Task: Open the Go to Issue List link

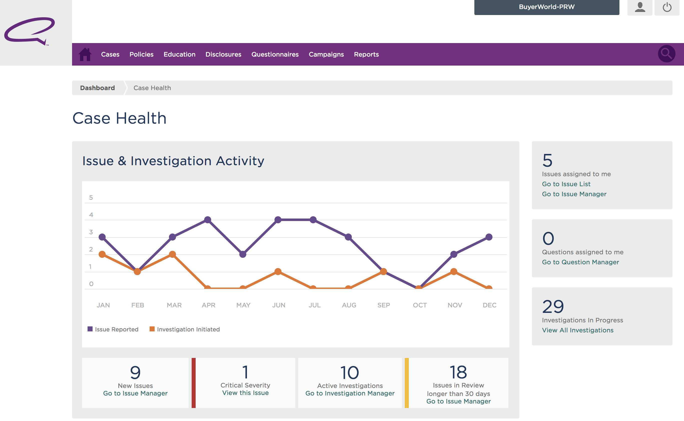Action: click(x=566, y=184)
